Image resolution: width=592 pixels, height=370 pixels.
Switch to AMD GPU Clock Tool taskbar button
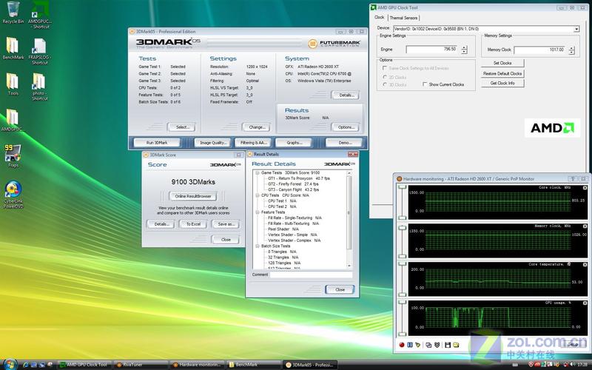84,365
